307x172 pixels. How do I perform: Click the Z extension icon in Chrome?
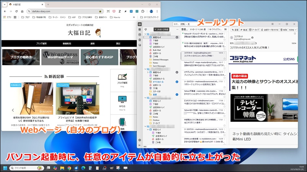pos(120,11)
